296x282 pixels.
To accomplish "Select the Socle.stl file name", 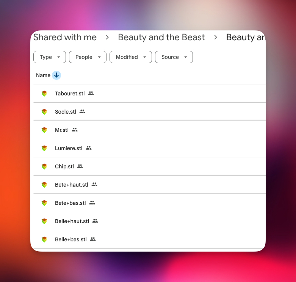I will tap(66, 112).
